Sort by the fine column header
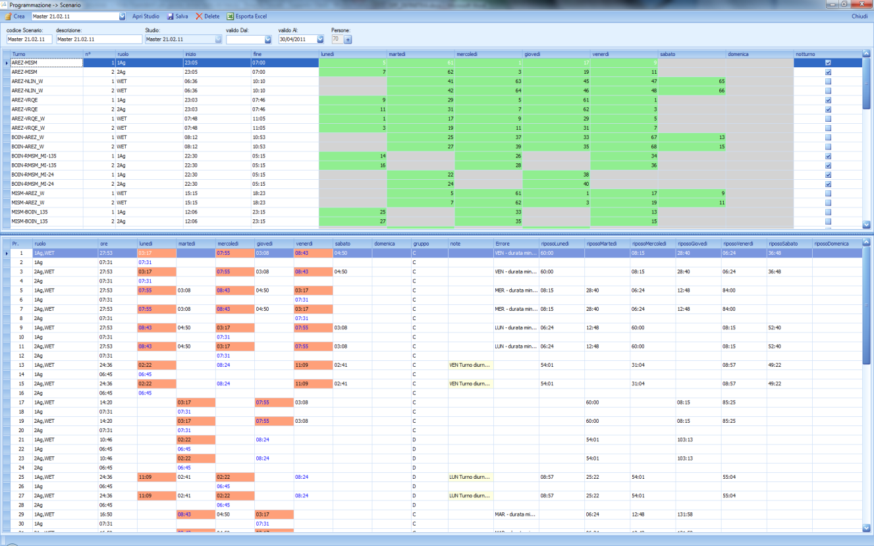The width and height of the screenshot is (874, 546). coord(285,54)
